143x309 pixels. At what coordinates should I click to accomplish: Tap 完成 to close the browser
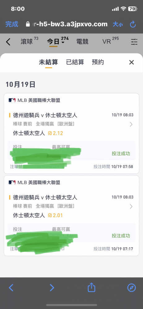coord(12,24)
